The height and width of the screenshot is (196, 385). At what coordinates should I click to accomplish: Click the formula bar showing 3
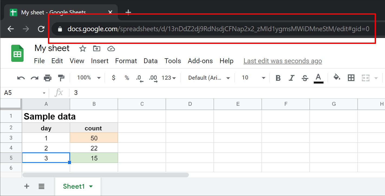coord(227,93)
